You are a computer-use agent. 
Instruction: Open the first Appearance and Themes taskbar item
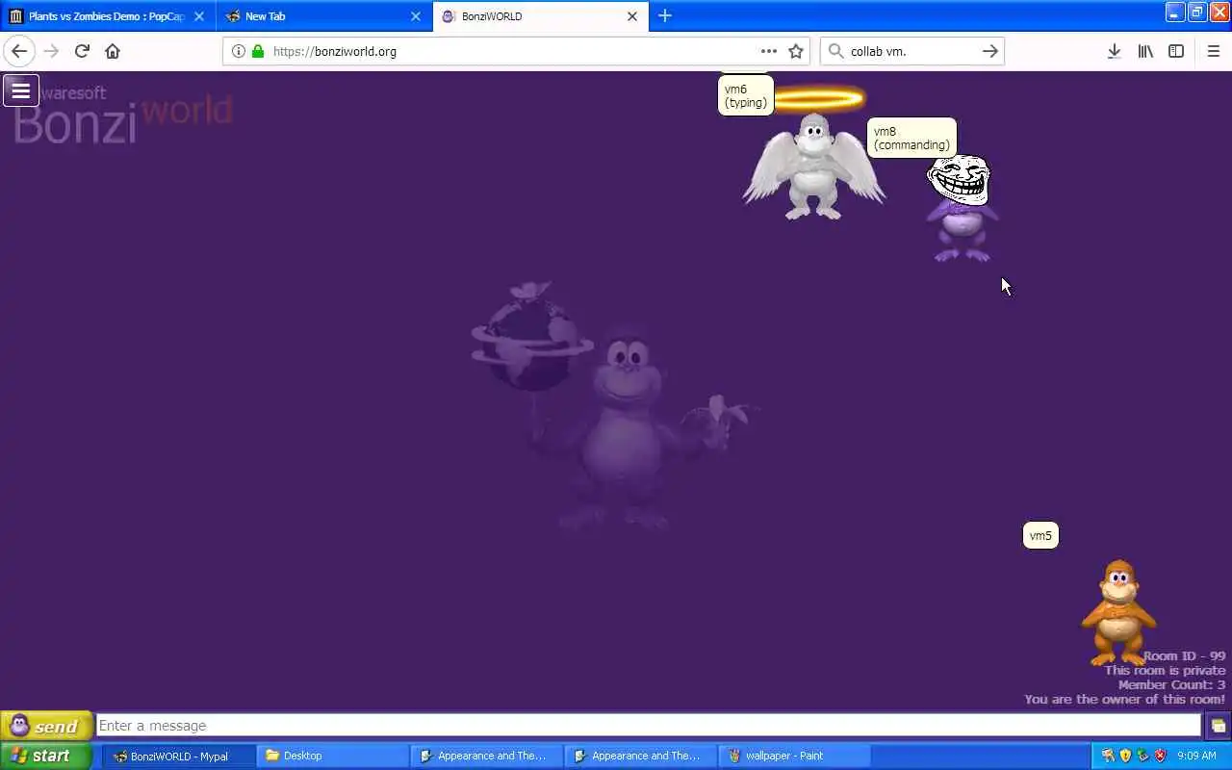click(487, 756)
